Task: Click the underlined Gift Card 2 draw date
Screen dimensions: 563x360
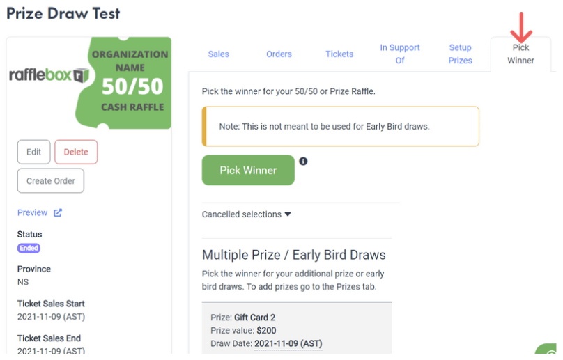Action: point(288,343)
